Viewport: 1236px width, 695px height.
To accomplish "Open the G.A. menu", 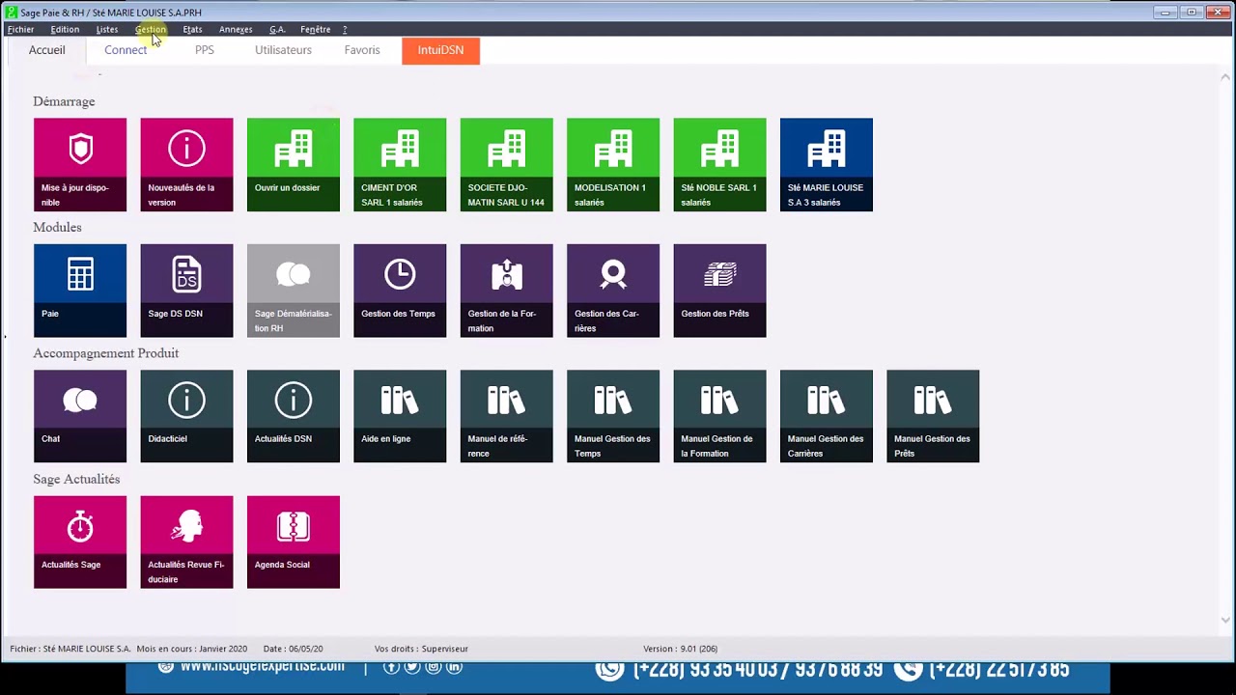I will pos(277,30).
